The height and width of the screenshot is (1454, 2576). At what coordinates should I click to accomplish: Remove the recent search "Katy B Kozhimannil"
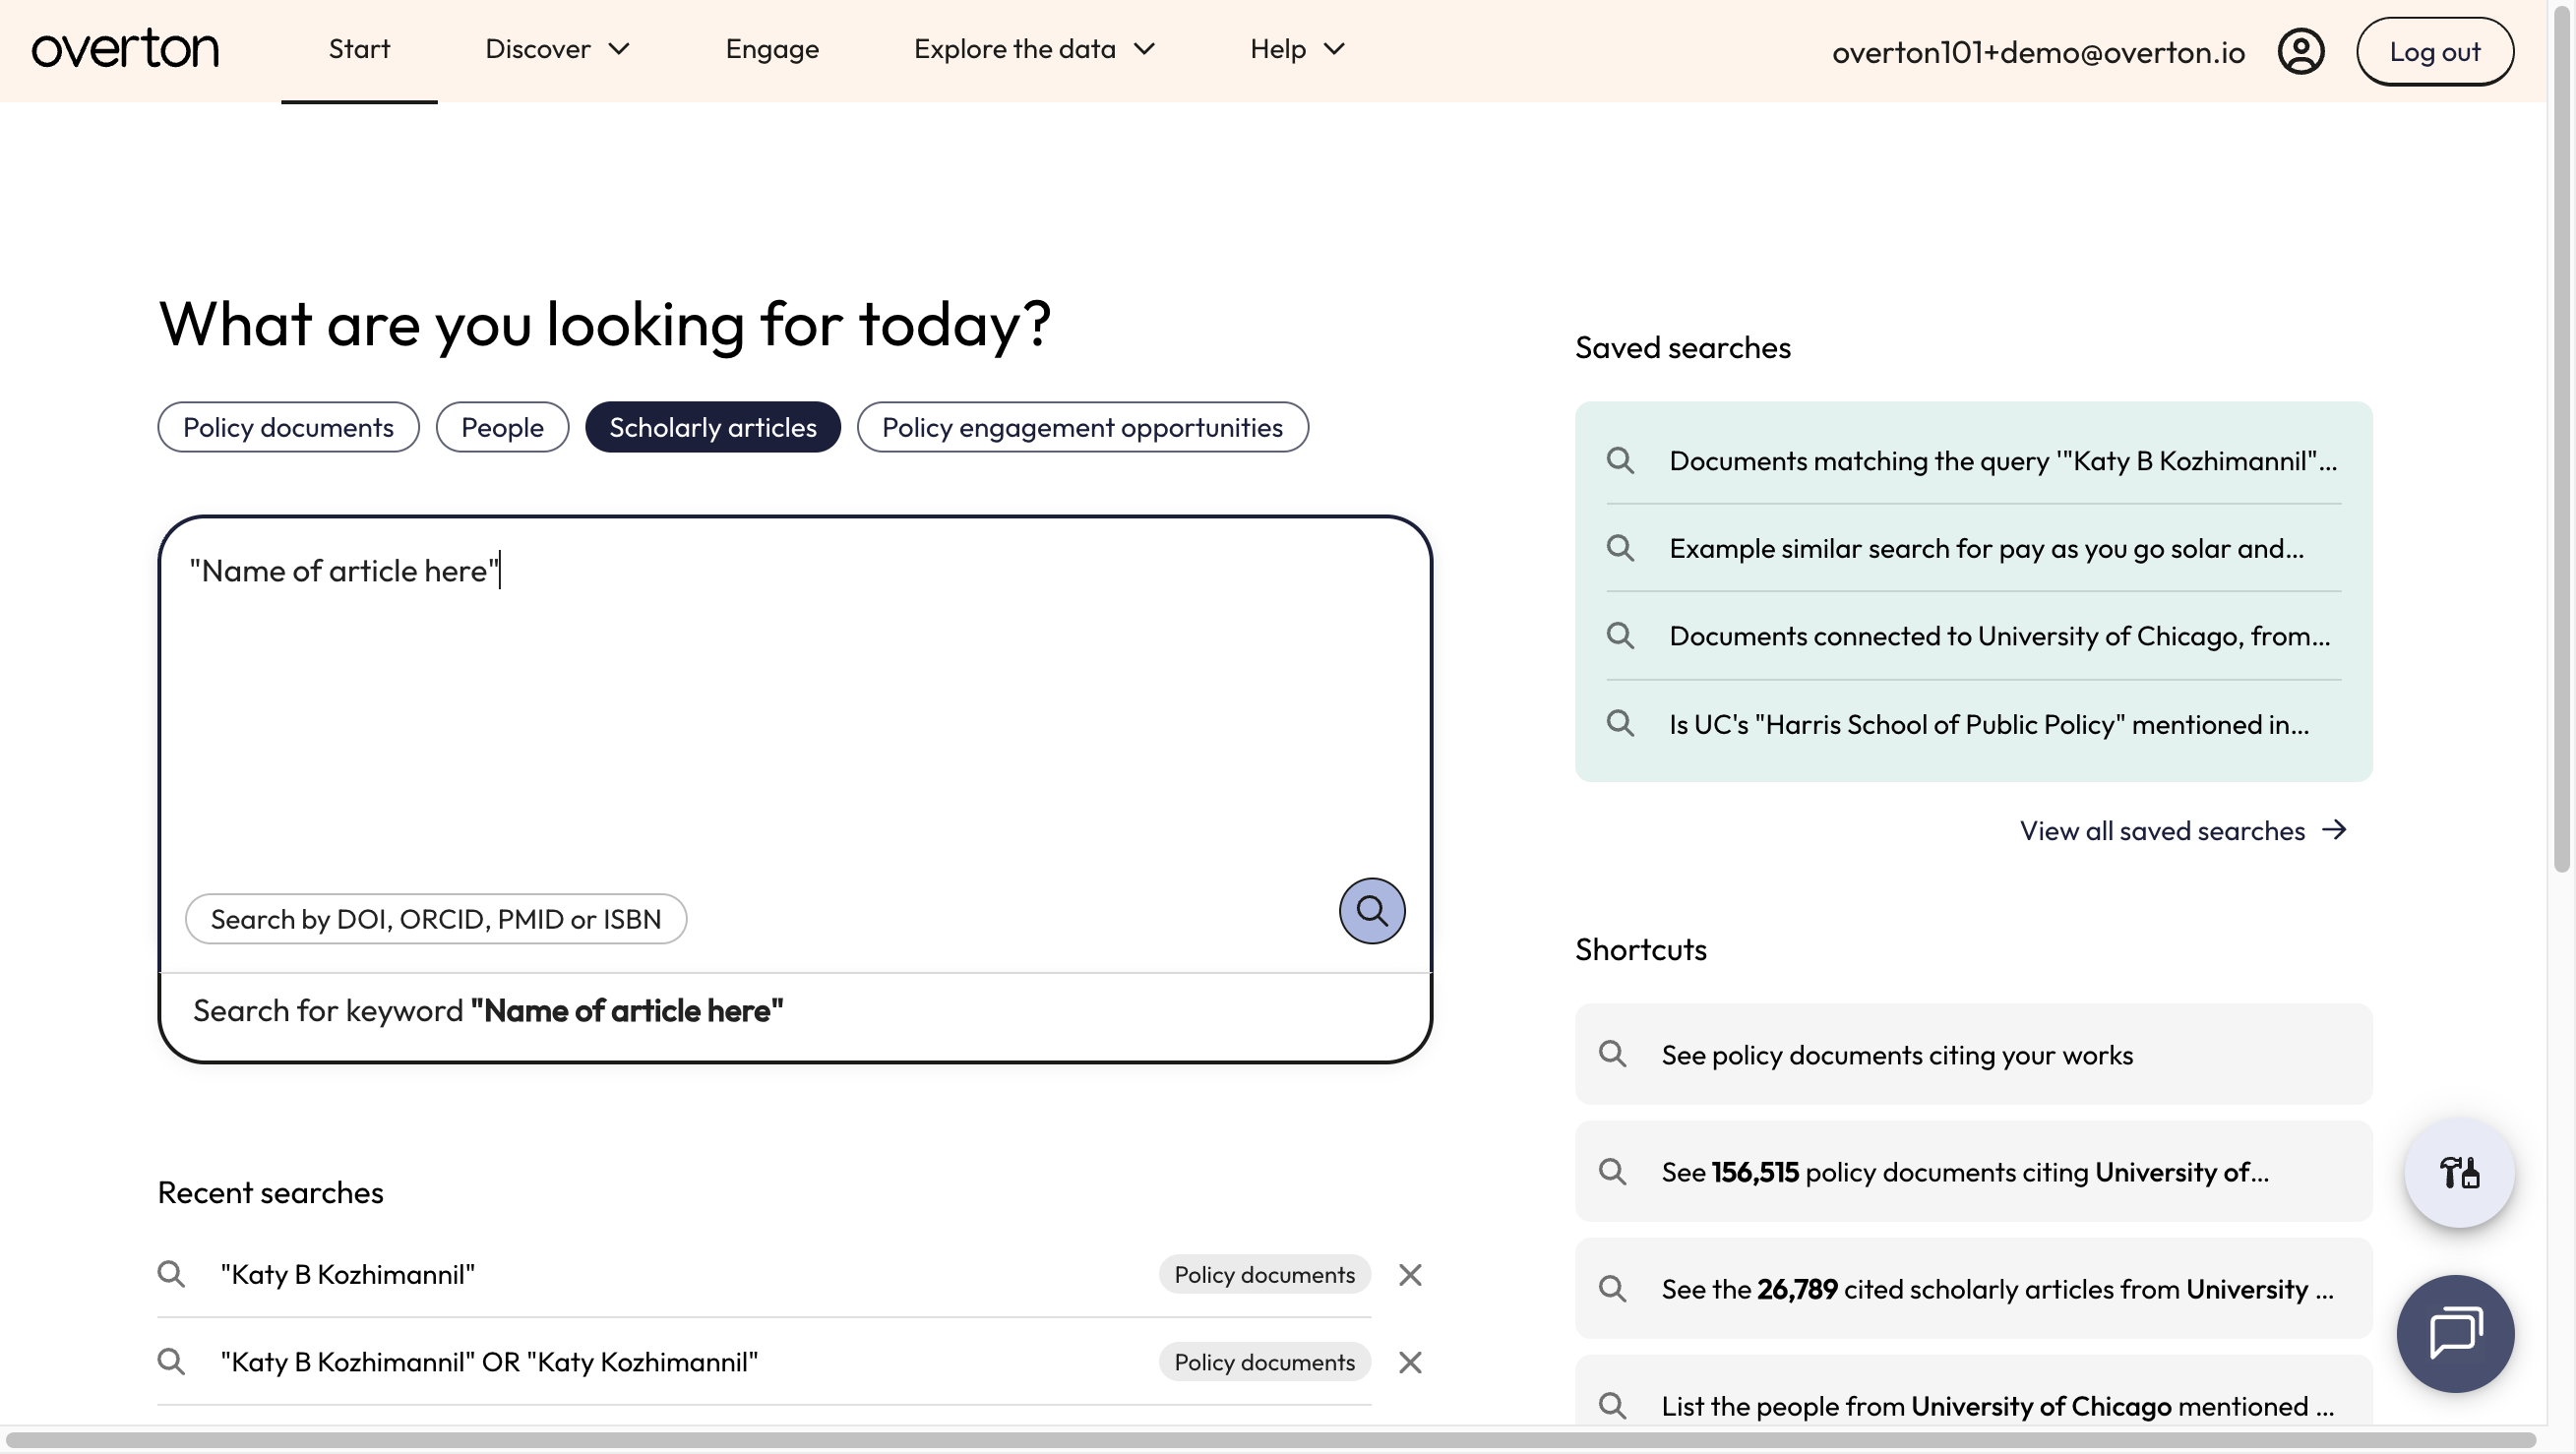pyautogui.click(x=1410, y=1274)
